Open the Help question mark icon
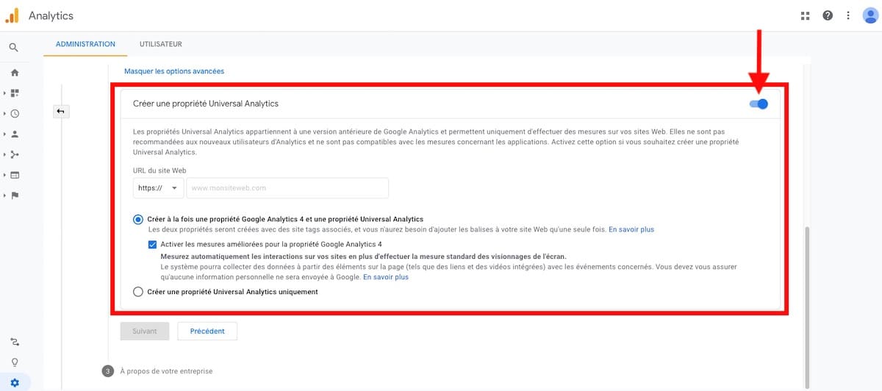 click(828, 15)
